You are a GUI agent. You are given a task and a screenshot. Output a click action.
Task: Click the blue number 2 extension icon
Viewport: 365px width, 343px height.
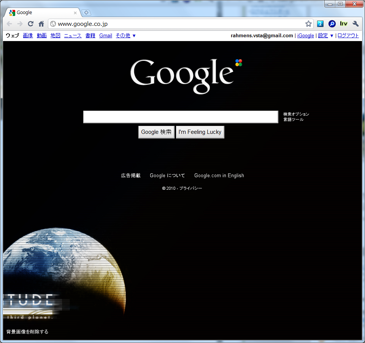[320, 24]
